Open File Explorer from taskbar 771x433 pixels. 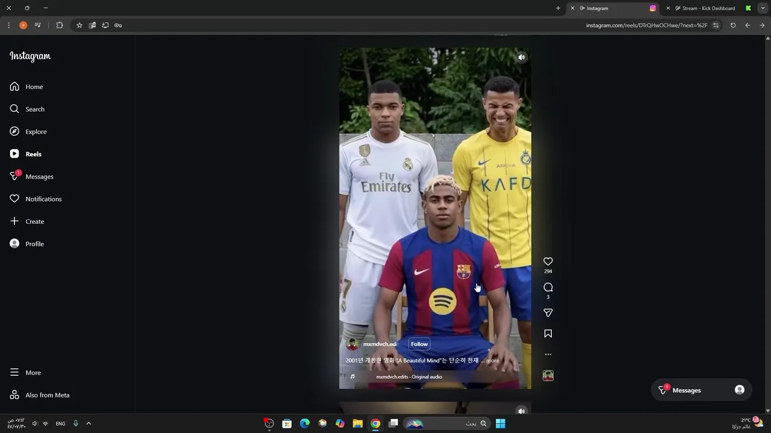tap(358, 423)
